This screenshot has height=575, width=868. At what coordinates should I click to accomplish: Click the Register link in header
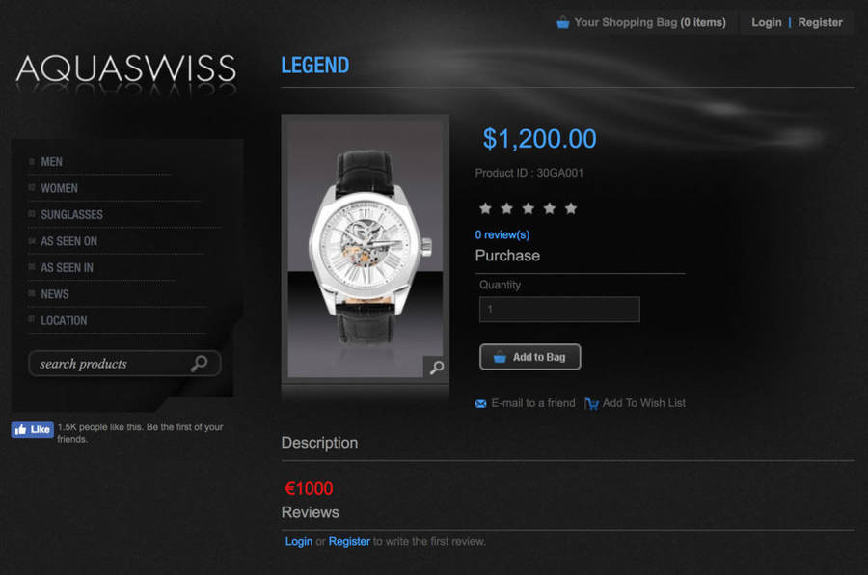[820, 23]
